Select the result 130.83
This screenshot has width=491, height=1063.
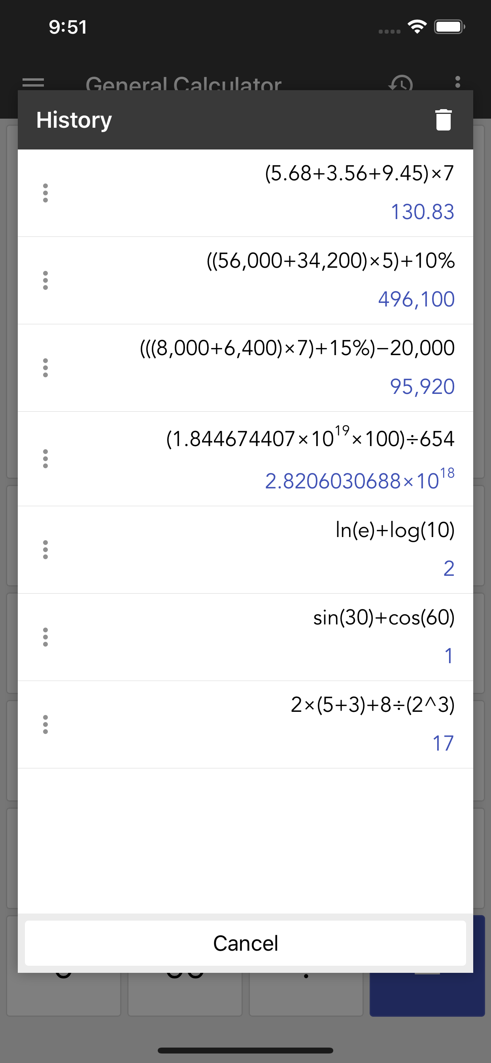click(x=423, y=212)
